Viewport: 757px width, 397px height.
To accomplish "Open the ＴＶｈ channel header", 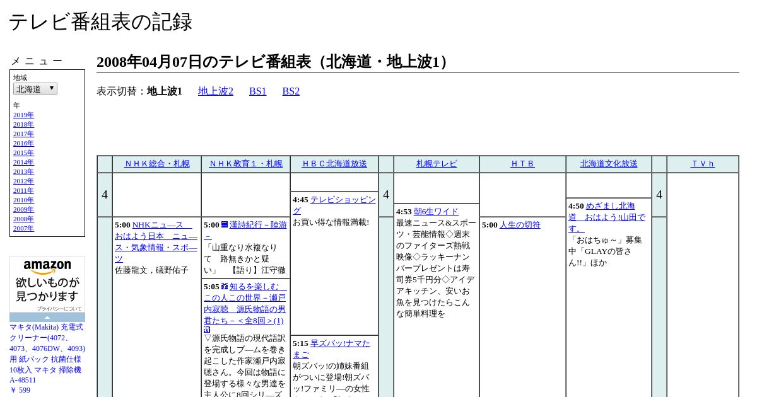I will pos(703,164).
